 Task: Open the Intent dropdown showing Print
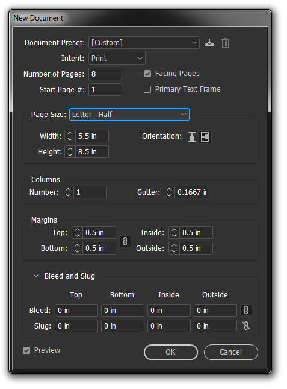tap(117, 59)
